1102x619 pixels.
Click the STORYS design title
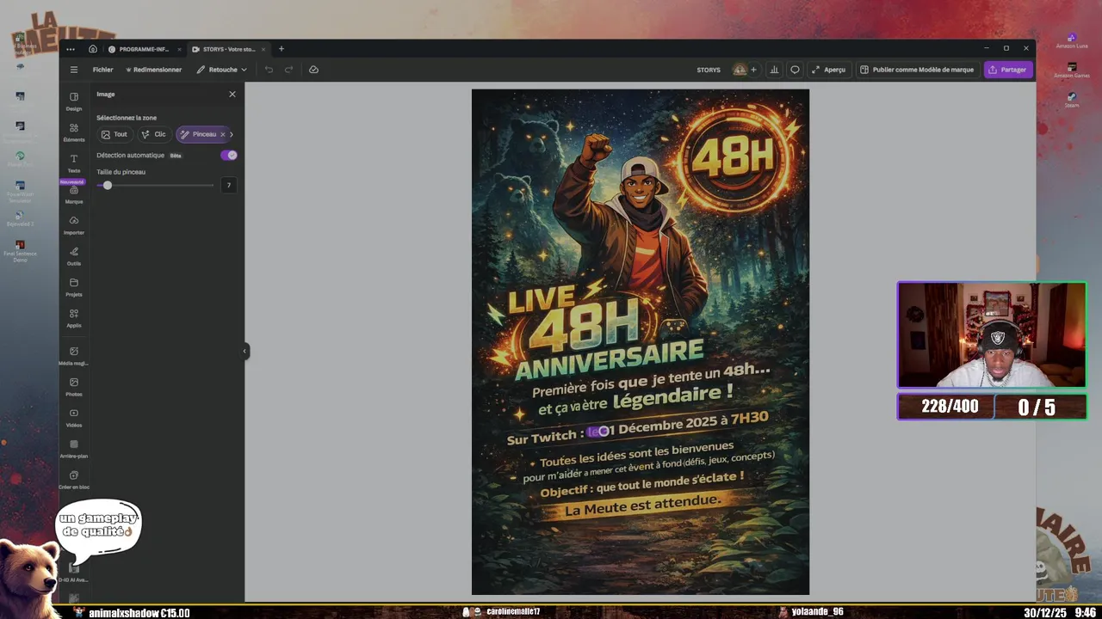709,70
